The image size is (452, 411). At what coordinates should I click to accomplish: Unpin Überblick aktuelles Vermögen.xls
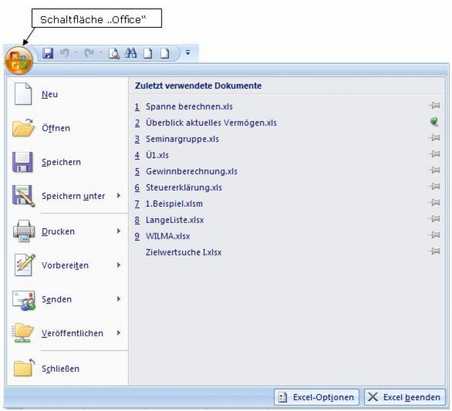(x=433, y=122)
